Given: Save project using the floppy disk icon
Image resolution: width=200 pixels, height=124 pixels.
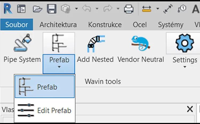Looking at the screenshot, I should pyautogui.click(x=52, y=9).
